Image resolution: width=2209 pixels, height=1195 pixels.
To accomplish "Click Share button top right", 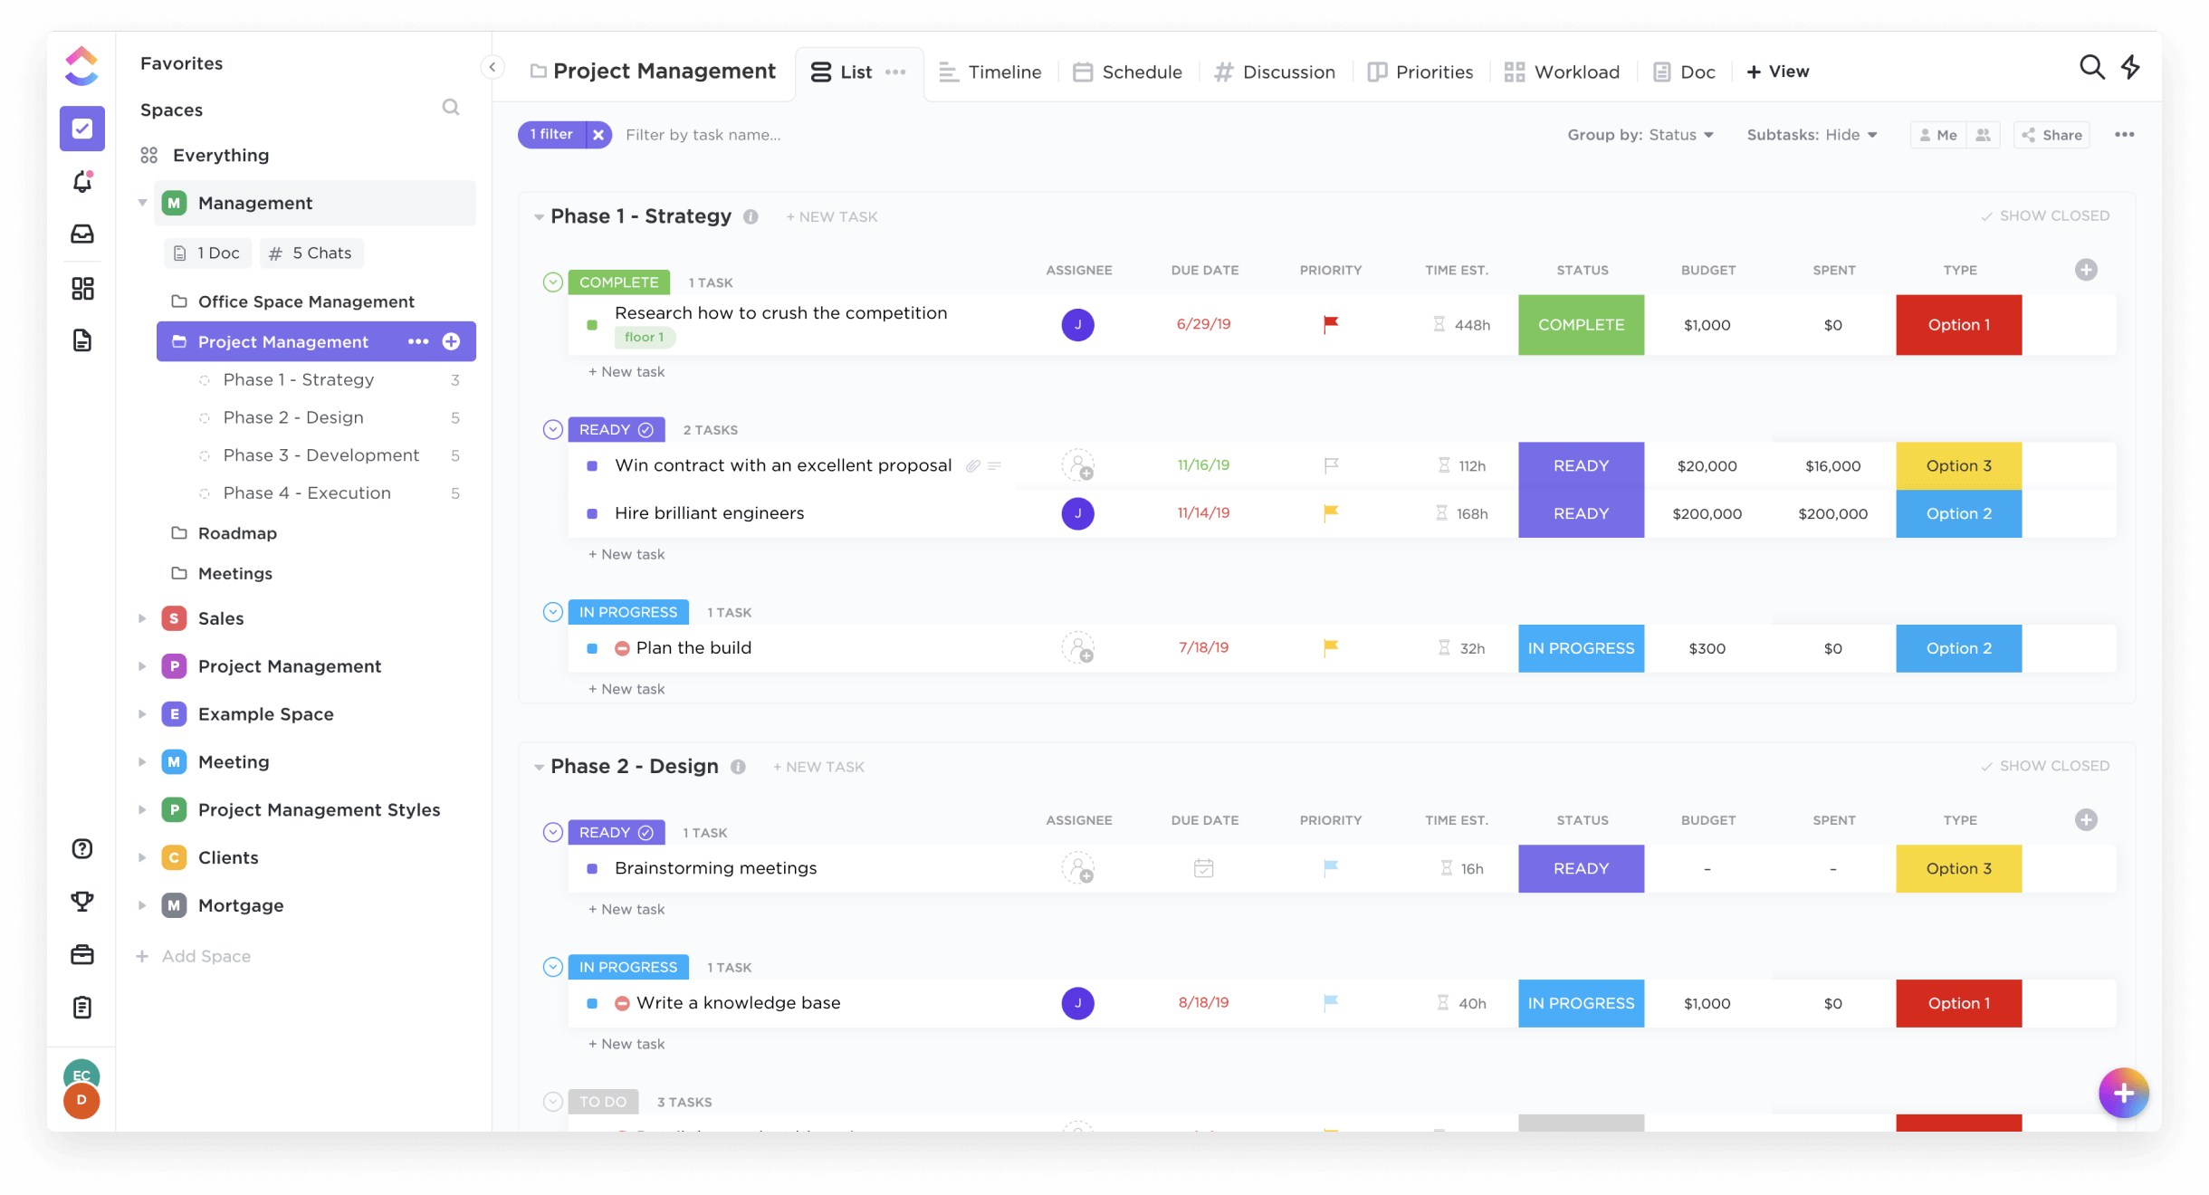I will pyautogui.click(x=2051, y=134).
